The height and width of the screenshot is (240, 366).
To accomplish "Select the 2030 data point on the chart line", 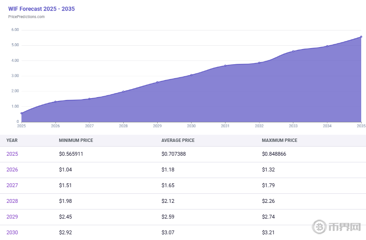I will [191, 75].
